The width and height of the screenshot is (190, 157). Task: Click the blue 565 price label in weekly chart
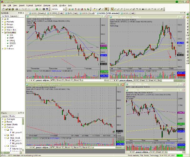[x=180, y=43]
